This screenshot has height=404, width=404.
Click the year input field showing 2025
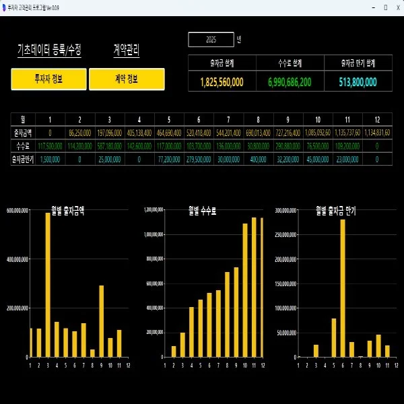(211, 40)
